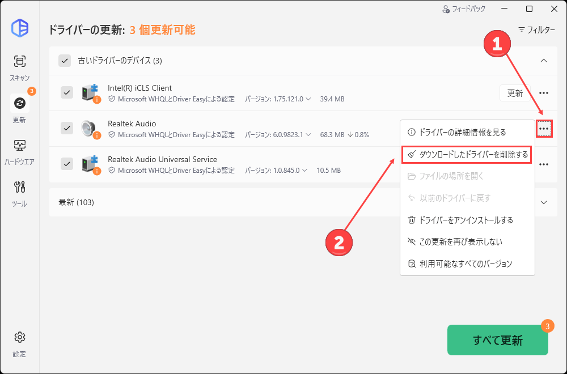Select ドライバーの詳細情報を見る menu item

point(467,132)
